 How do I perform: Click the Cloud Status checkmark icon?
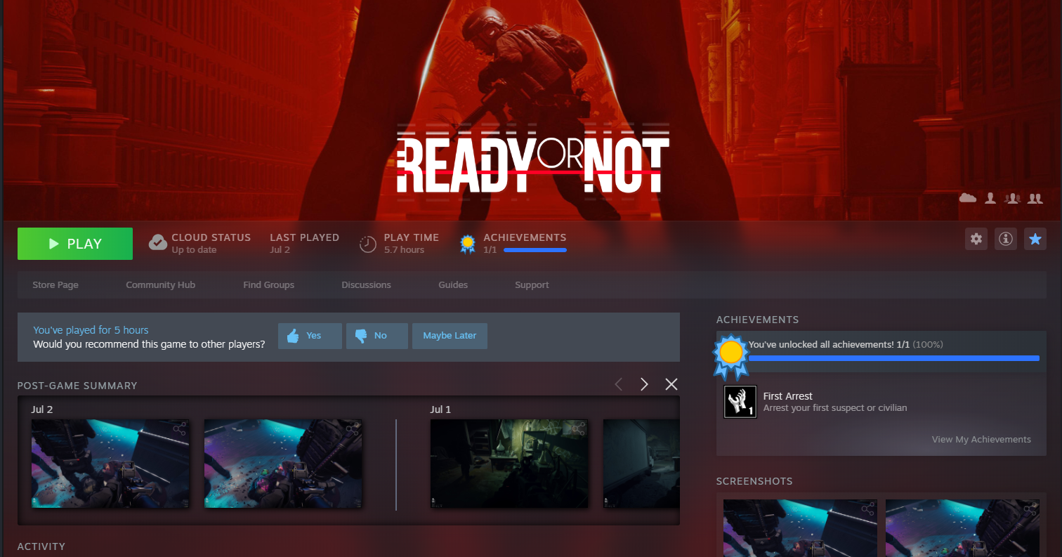coord(157,243)
